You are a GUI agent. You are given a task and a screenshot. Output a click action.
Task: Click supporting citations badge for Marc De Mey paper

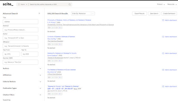tap(53, 44)
